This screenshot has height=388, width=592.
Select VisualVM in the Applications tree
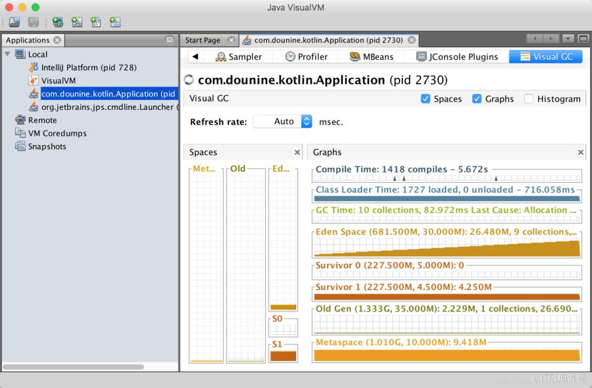(59, 81)
